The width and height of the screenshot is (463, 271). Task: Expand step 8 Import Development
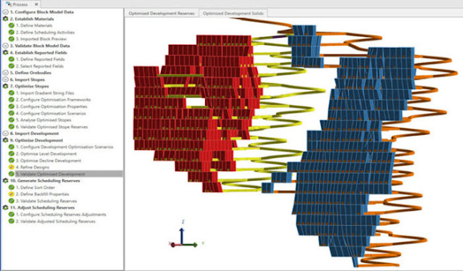(x=5, y=133)
